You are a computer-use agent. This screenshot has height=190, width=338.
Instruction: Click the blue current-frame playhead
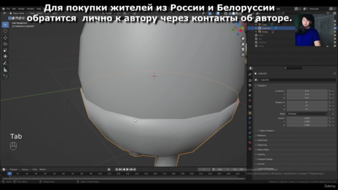pyautogui.click(x=10, y=174)
